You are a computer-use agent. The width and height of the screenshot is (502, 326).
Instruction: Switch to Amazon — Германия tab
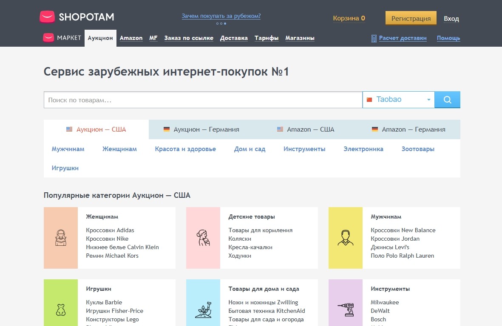[x=408, y=129]
